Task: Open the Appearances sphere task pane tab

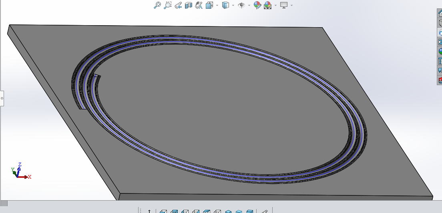Action: tap(440, 51)
